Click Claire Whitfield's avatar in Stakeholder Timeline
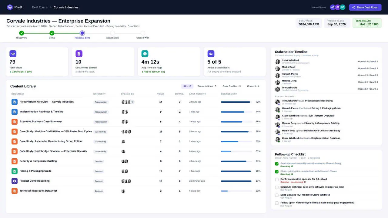 click(x=277, y=61)
